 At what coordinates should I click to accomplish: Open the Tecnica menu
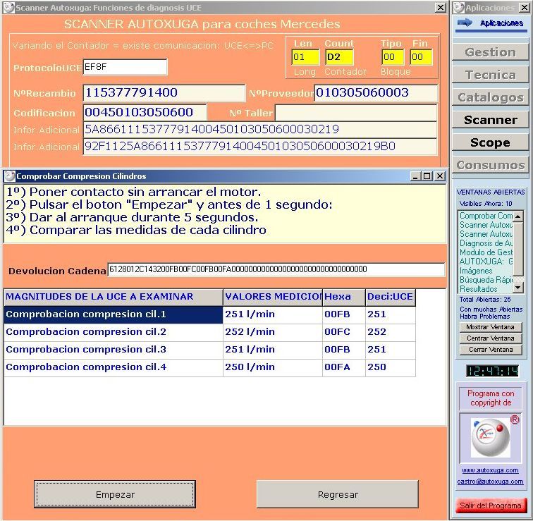pos(490,75)
